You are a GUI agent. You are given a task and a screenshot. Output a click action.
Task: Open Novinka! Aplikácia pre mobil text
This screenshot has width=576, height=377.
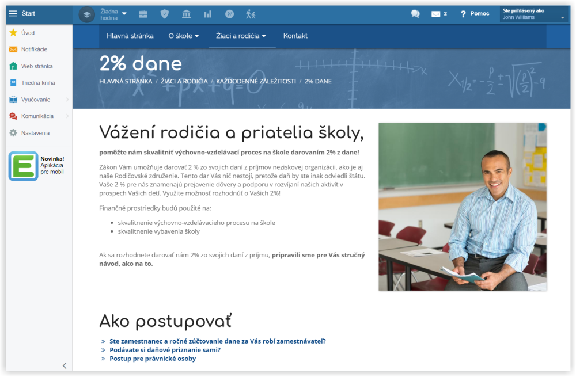(52, 165)
